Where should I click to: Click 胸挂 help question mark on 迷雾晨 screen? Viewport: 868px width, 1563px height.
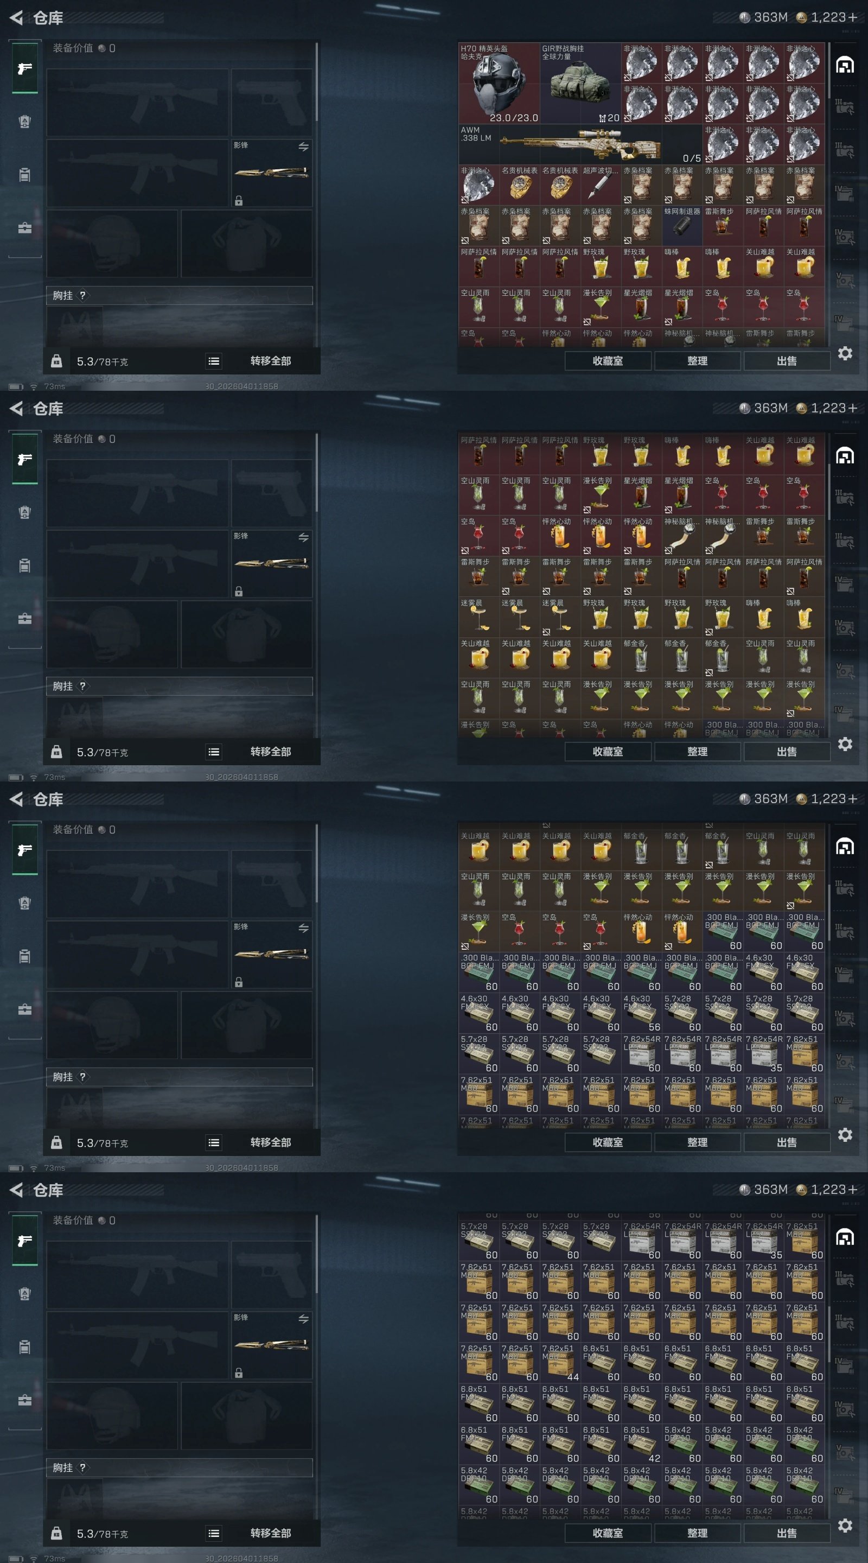(x=82, y=686)
